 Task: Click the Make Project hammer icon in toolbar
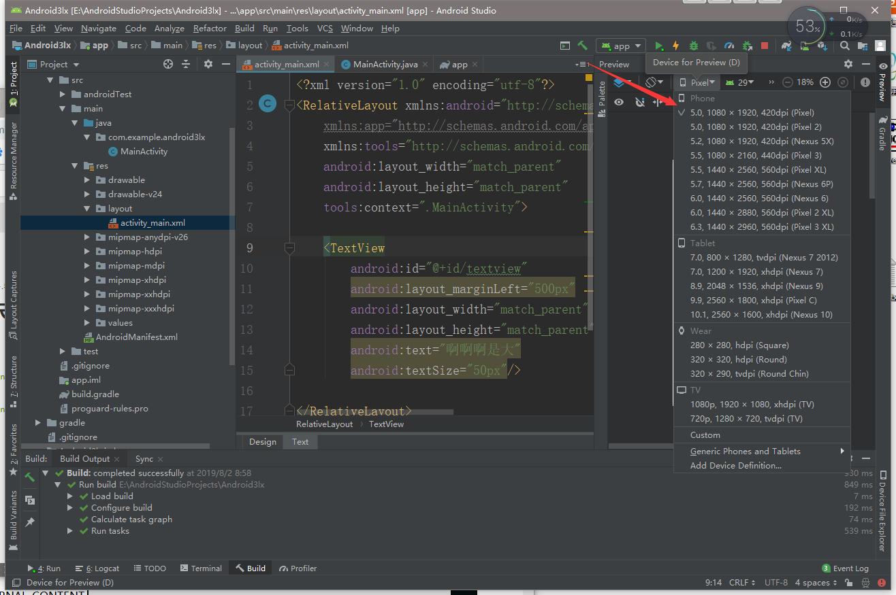(583, 46)
